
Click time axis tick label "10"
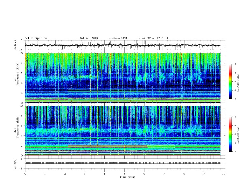224,174
